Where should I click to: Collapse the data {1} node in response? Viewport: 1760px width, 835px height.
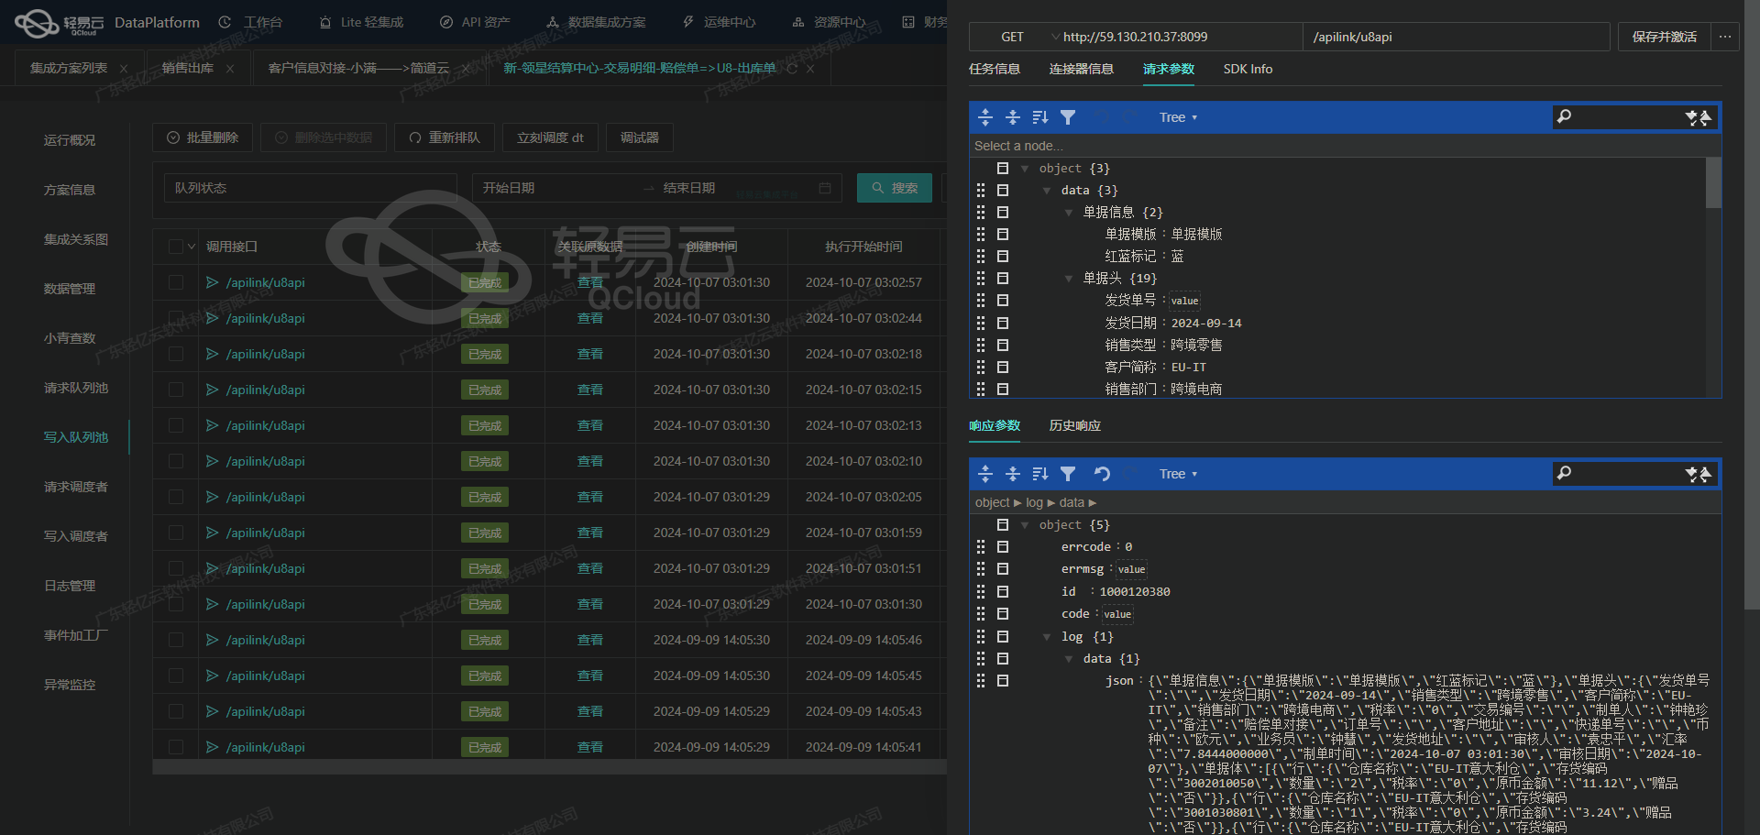1069,659
